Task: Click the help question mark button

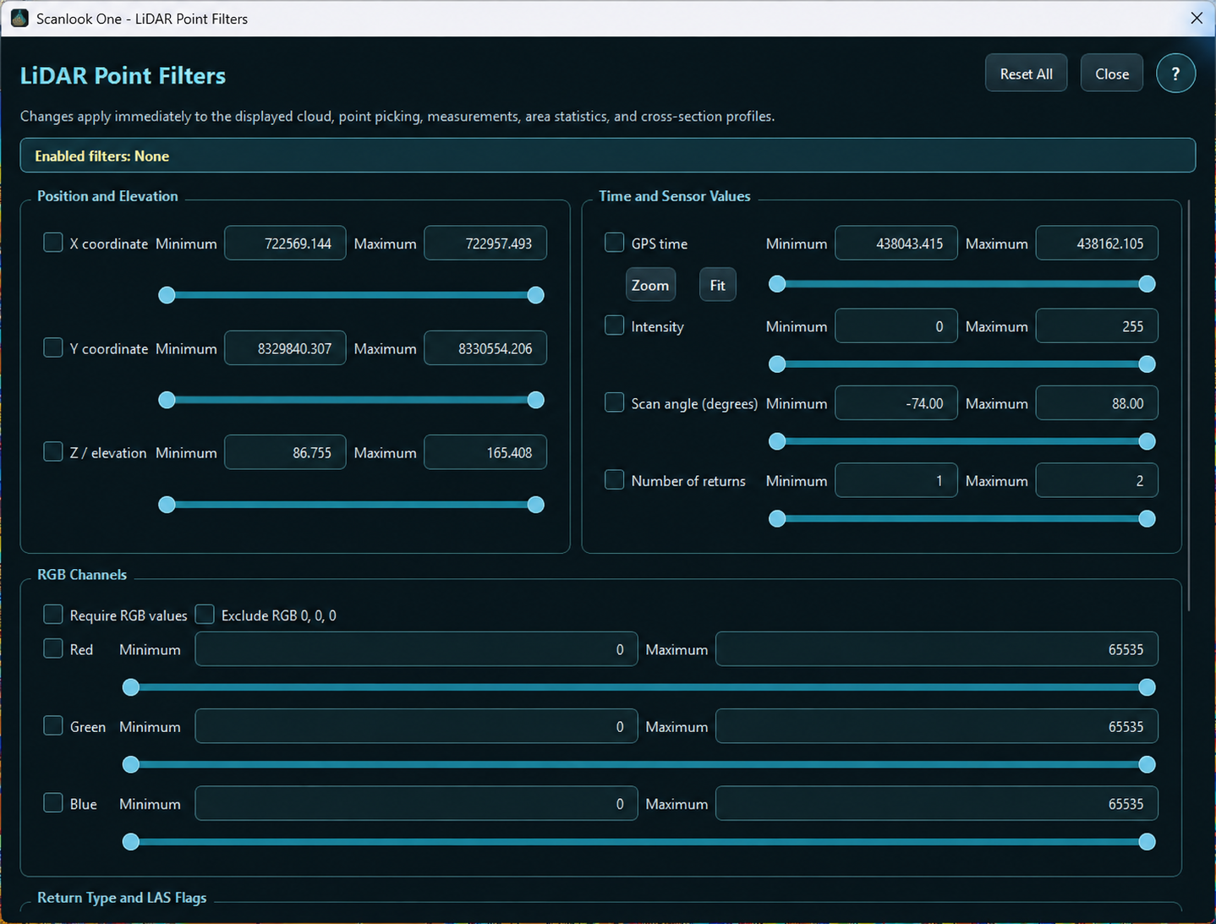Action: (x=1175, y=74)
